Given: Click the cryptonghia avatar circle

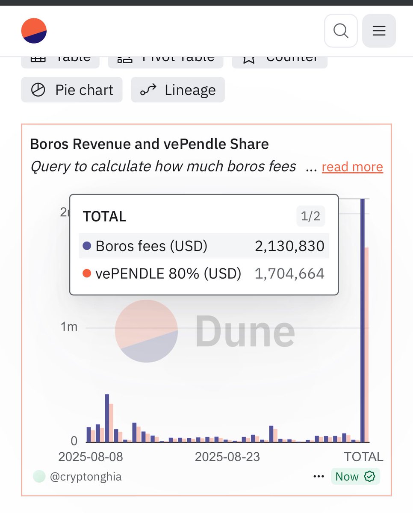Looking at the screenshot, I should tap(39, 476).
